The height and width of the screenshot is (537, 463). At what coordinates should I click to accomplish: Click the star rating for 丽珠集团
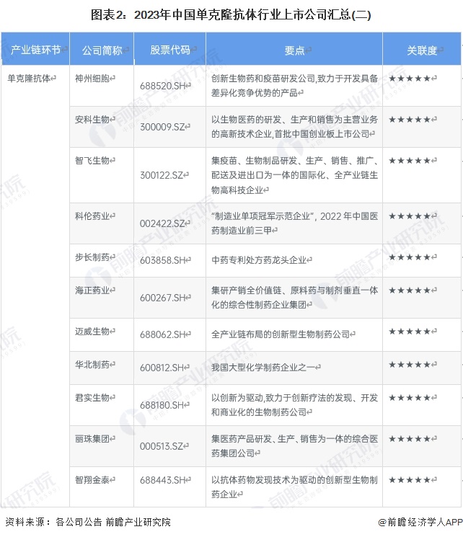[410, 439]
